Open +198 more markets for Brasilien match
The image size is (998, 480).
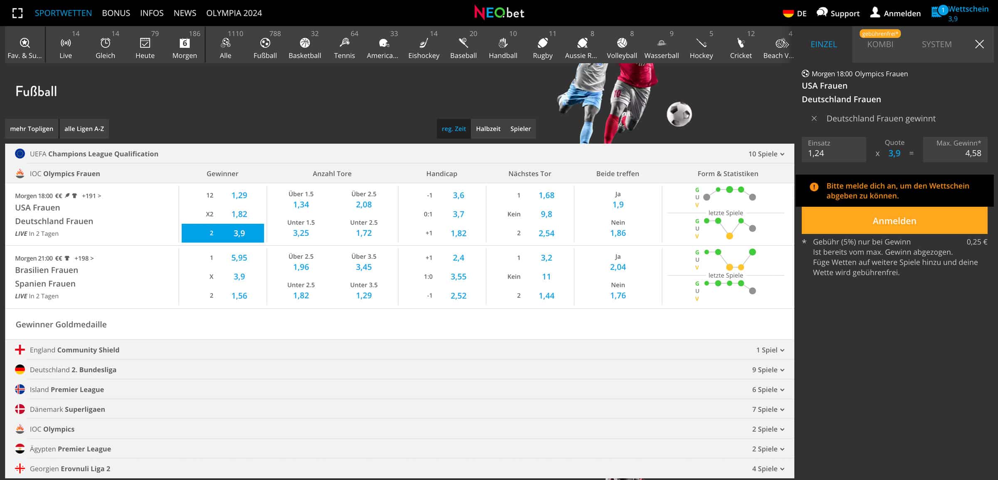pos(84,258)
